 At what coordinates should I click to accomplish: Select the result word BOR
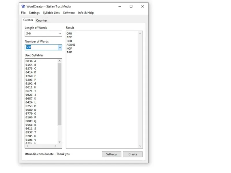click(69, 41)
